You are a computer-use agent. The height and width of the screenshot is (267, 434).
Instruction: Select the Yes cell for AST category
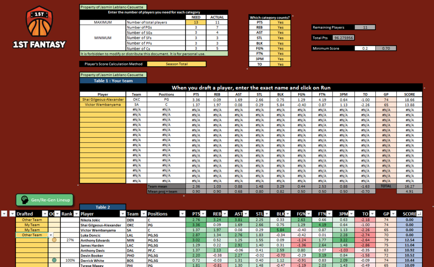click(x=280, y=32)
